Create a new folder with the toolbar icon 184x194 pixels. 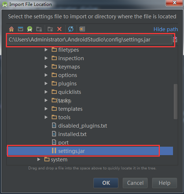[50, 29]
